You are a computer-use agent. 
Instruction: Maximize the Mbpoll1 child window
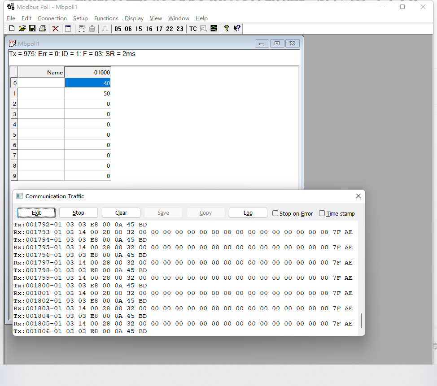pos(277,43)
